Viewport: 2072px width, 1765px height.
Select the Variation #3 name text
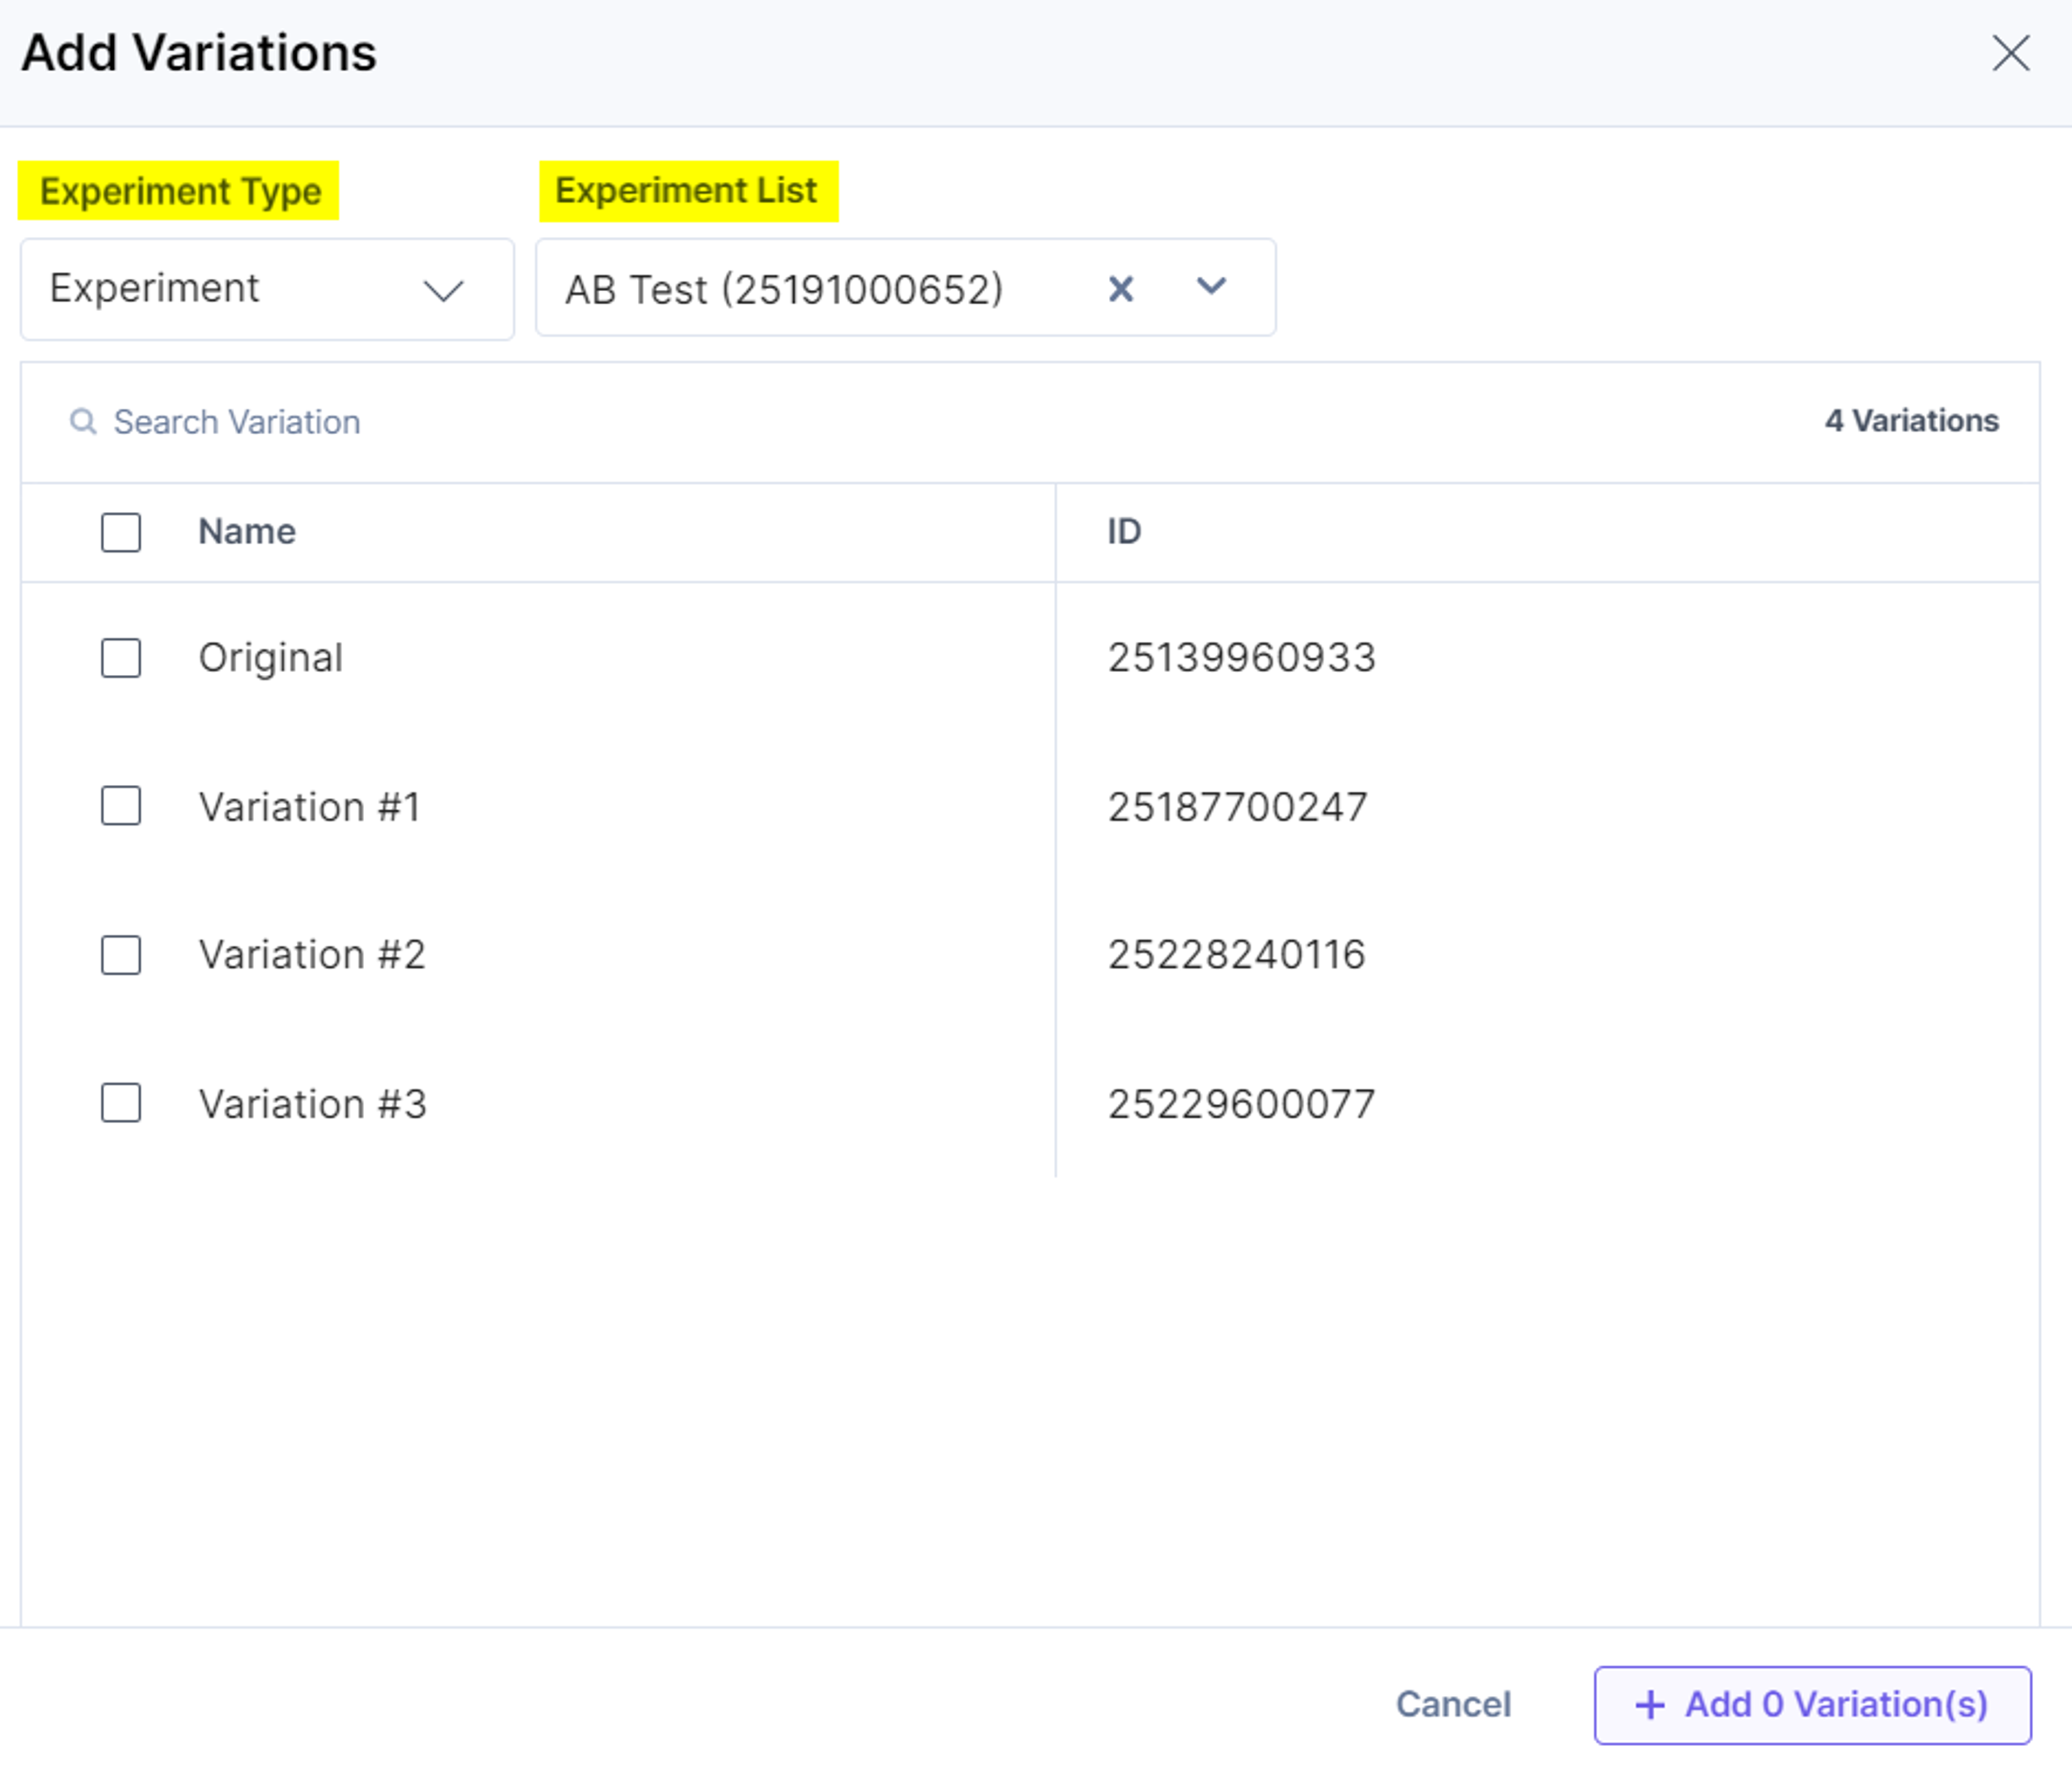[x=313, y=1103]
